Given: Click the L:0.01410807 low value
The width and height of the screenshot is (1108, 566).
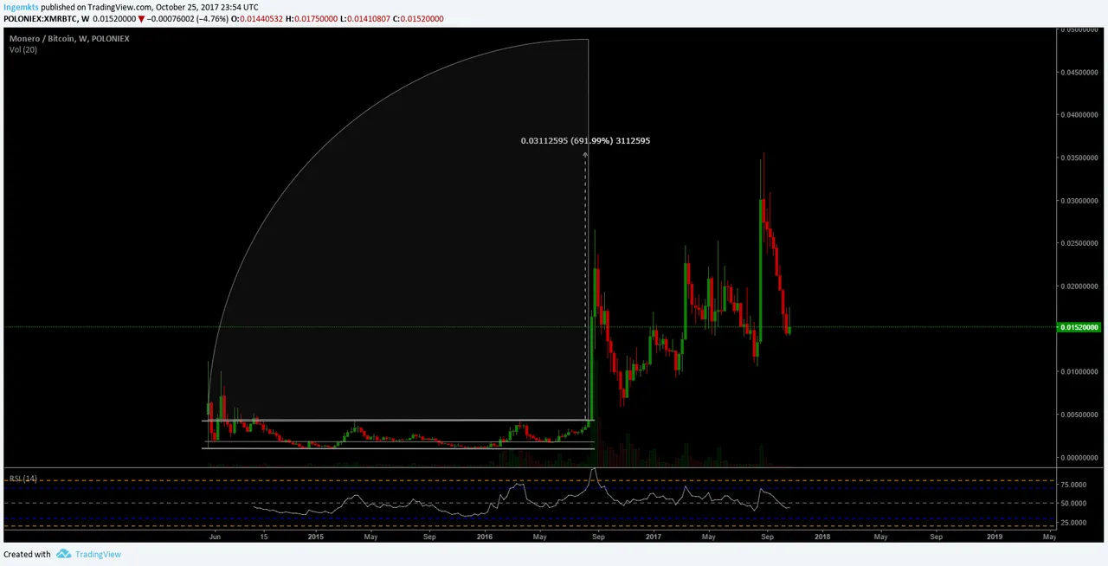Looking at the screenshot, I should point(364,18).
